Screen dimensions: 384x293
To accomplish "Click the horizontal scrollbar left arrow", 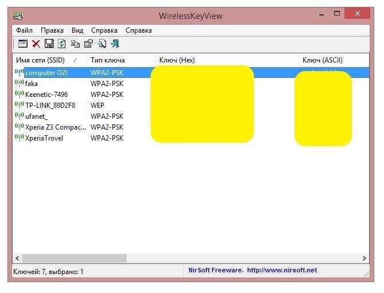I will [x=17, y=258].
